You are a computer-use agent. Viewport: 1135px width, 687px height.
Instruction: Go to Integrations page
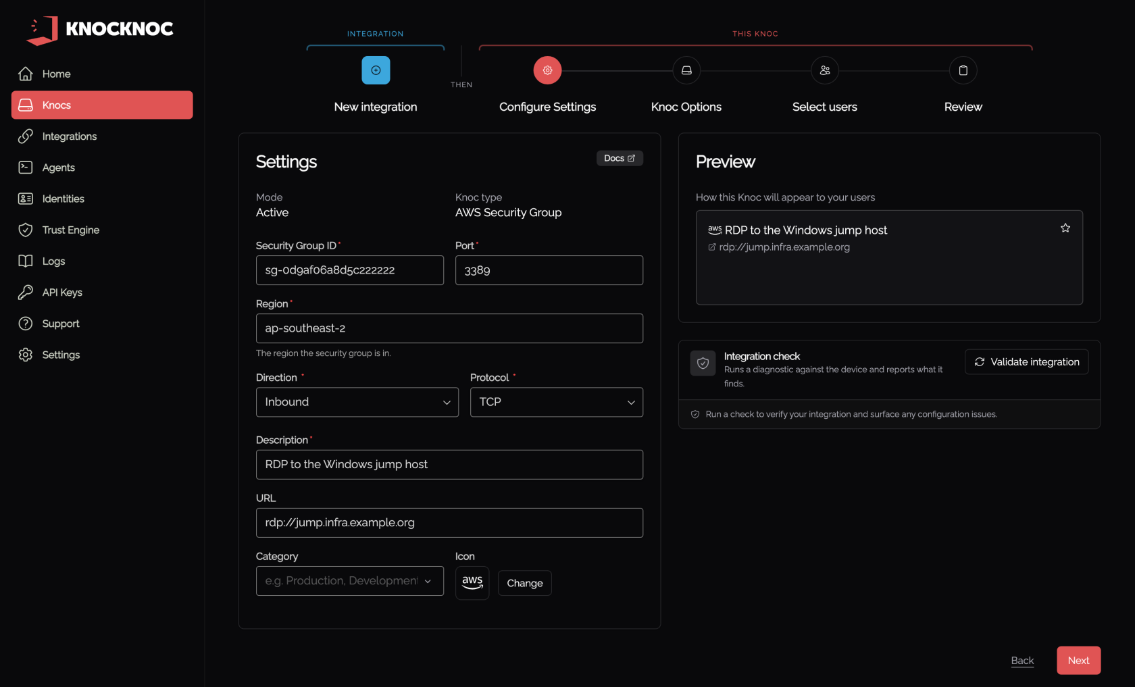pos(102,136)
